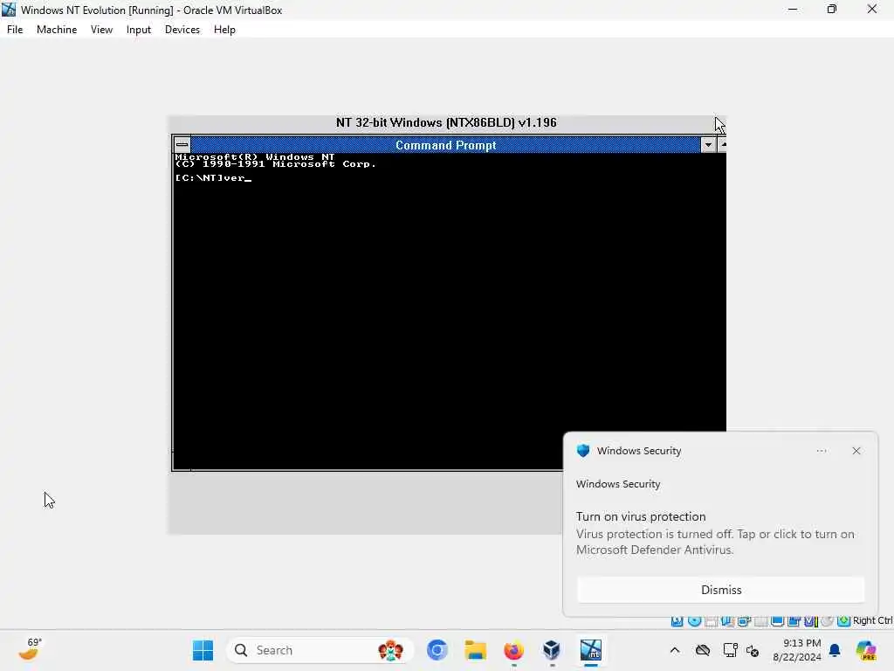This screenshot has width=894, height=671.
Task: Click the Windows Security shield icon
Action: [x=582, y=451]
